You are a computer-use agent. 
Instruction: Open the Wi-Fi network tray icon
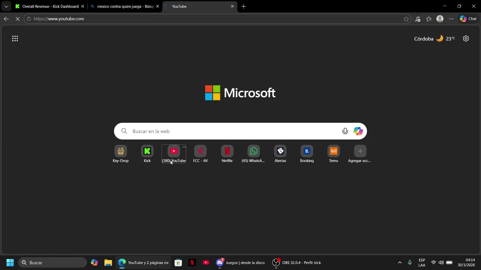pos(434,262)
